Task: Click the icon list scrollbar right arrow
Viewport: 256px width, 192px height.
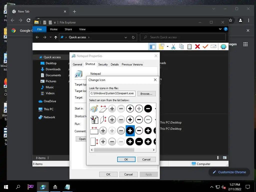Action: coord(154,150)
